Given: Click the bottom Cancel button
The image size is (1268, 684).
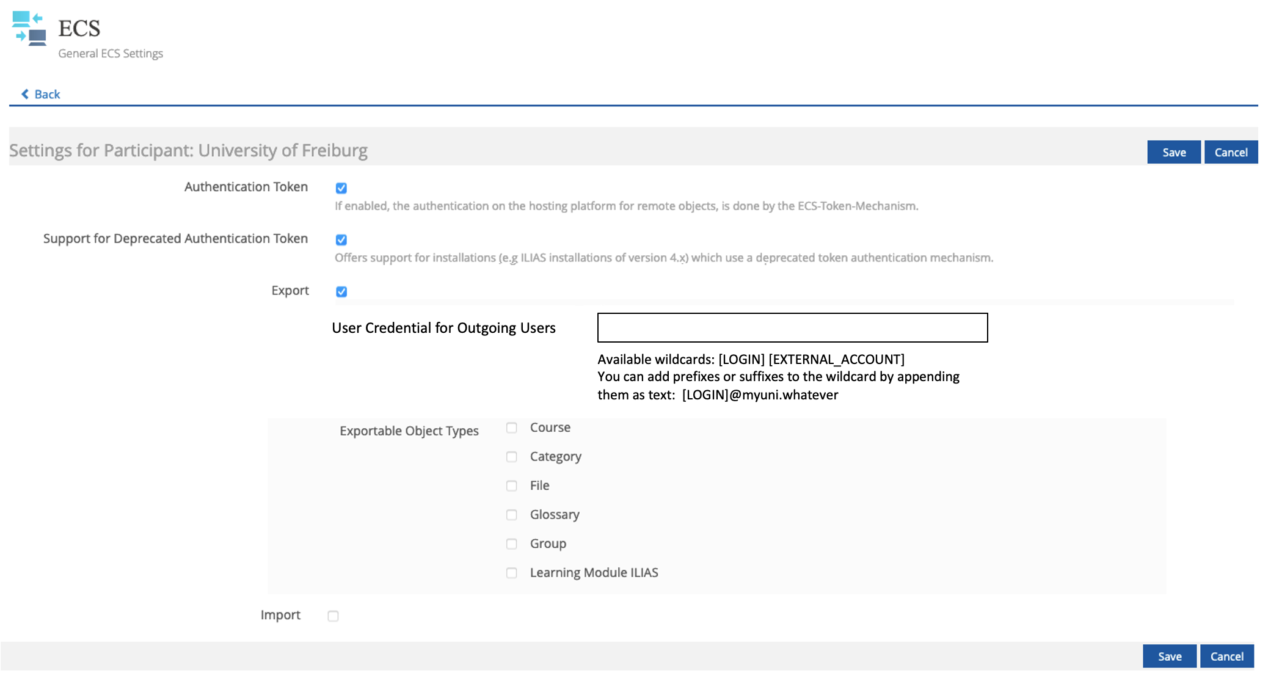Looking at the screenshot, I should pos(1226,657).
